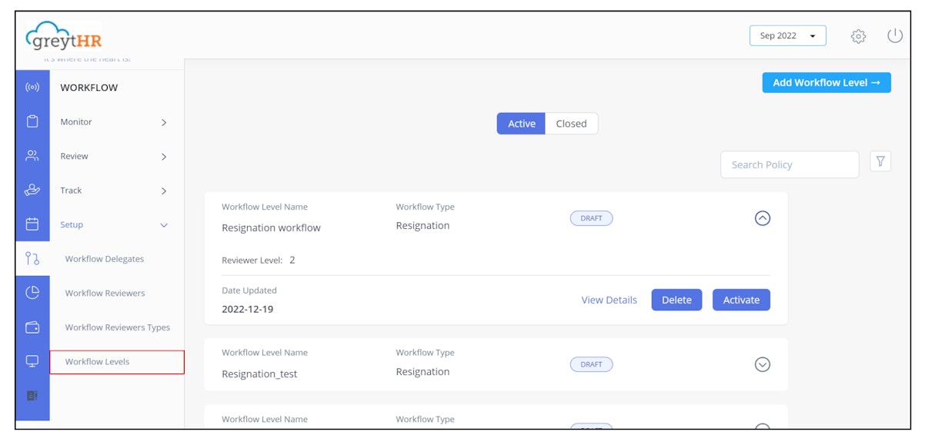
Task: Open View Details for Resignation workflow
Action: click(x=608, y=300)
